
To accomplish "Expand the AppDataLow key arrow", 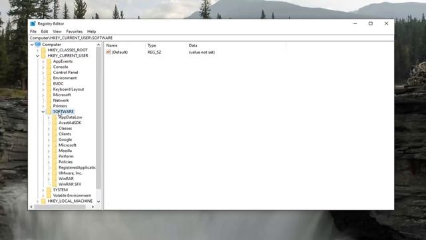I will coord(49,117).
